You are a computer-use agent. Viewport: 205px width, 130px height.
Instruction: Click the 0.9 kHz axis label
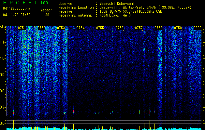click(x=3, y=75)
